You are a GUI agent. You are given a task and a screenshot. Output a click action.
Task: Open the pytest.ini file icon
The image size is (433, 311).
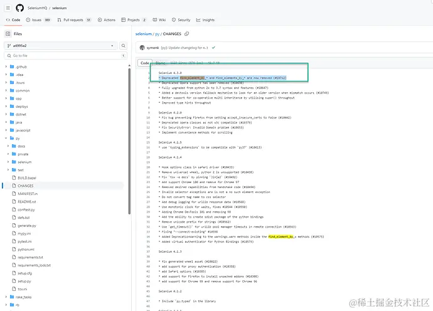click(14, 241)
